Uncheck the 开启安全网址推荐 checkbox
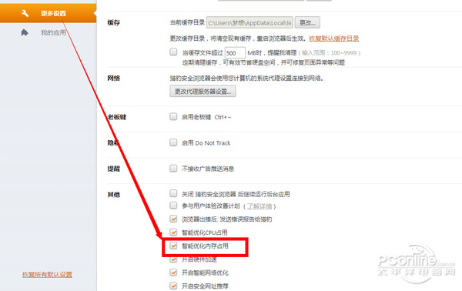Viewport: 462px width, 291px height. pyautogui.click(x=173, y=286)
